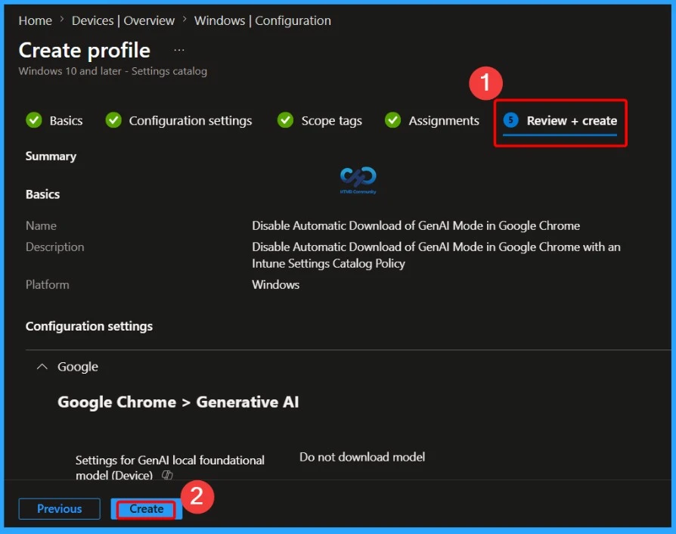Image resolution: width=676 pixels, height=534 pixels.
Task: Click the Summary heading
Action: click(x=51, y=156)
